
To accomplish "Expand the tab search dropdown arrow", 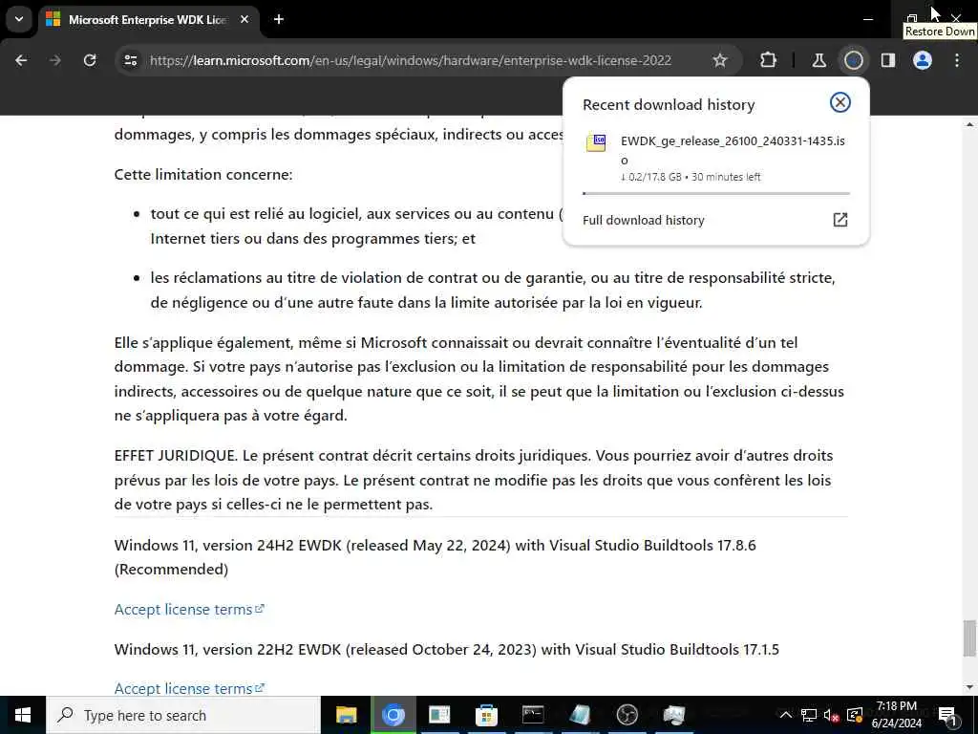I will point(19,19).
